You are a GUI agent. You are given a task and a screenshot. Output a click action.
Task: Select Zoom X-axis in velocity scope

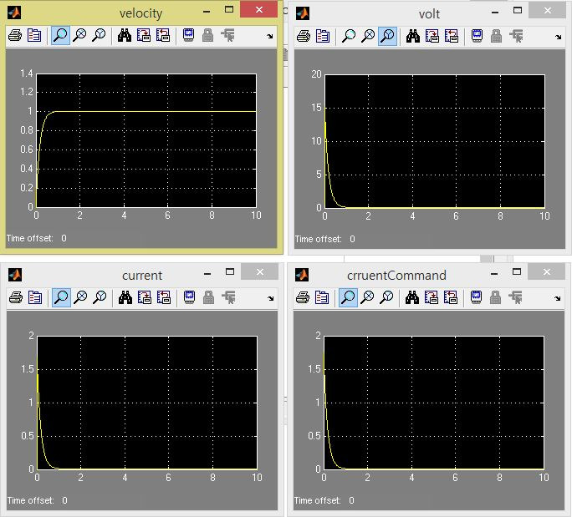[79, 35]
